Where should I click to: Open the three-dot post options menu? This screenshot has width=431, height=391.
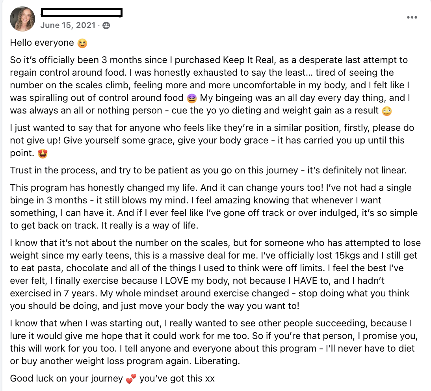(412, 17)
